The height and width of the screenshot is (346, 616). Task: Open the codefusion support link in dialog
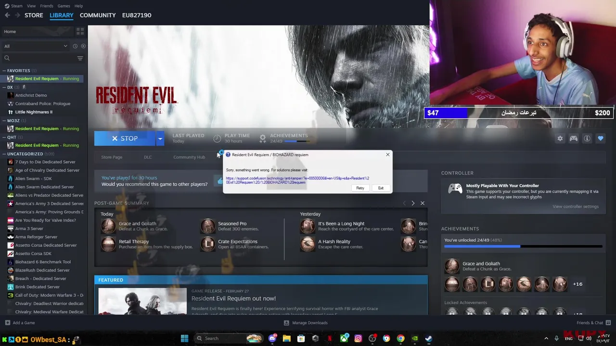pos(297,180)
